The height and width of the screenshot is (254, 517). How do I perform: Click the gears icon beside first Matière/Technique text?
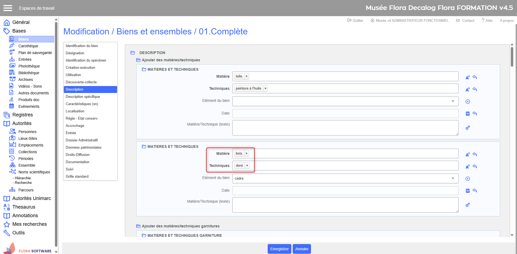coord(467,128)
